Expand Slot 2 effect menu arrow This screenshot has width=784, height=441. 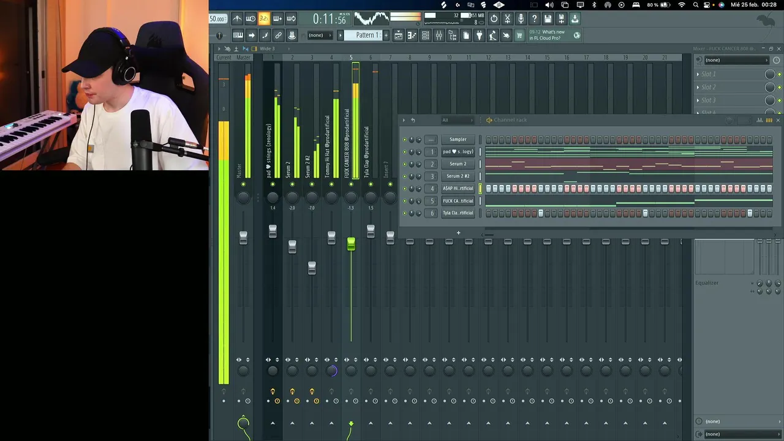pyautogui.click(x=698, y=88)
